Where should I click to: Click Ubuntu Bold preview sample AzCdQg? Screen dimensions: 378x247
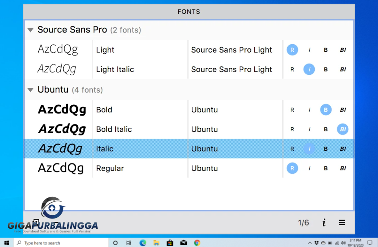62,110
